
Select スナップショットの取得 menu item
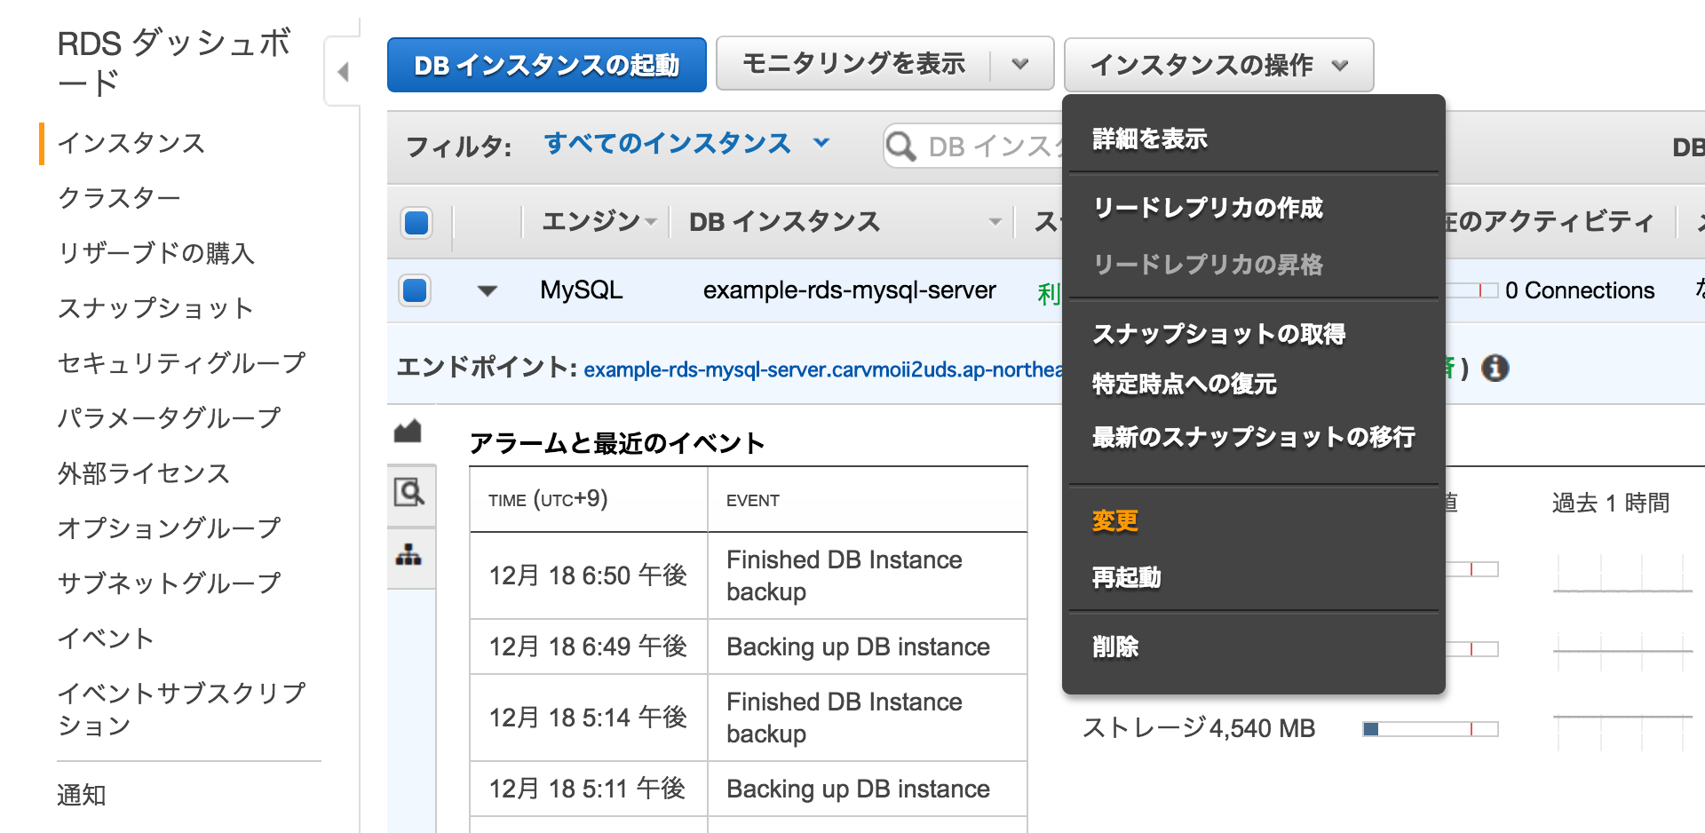coord(1218,334)
